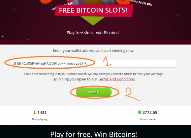The height and width of the screenshot is (138, 191).
Task: Click the orange handwritten number 2 annotation
Action: [x=132, y=94]
